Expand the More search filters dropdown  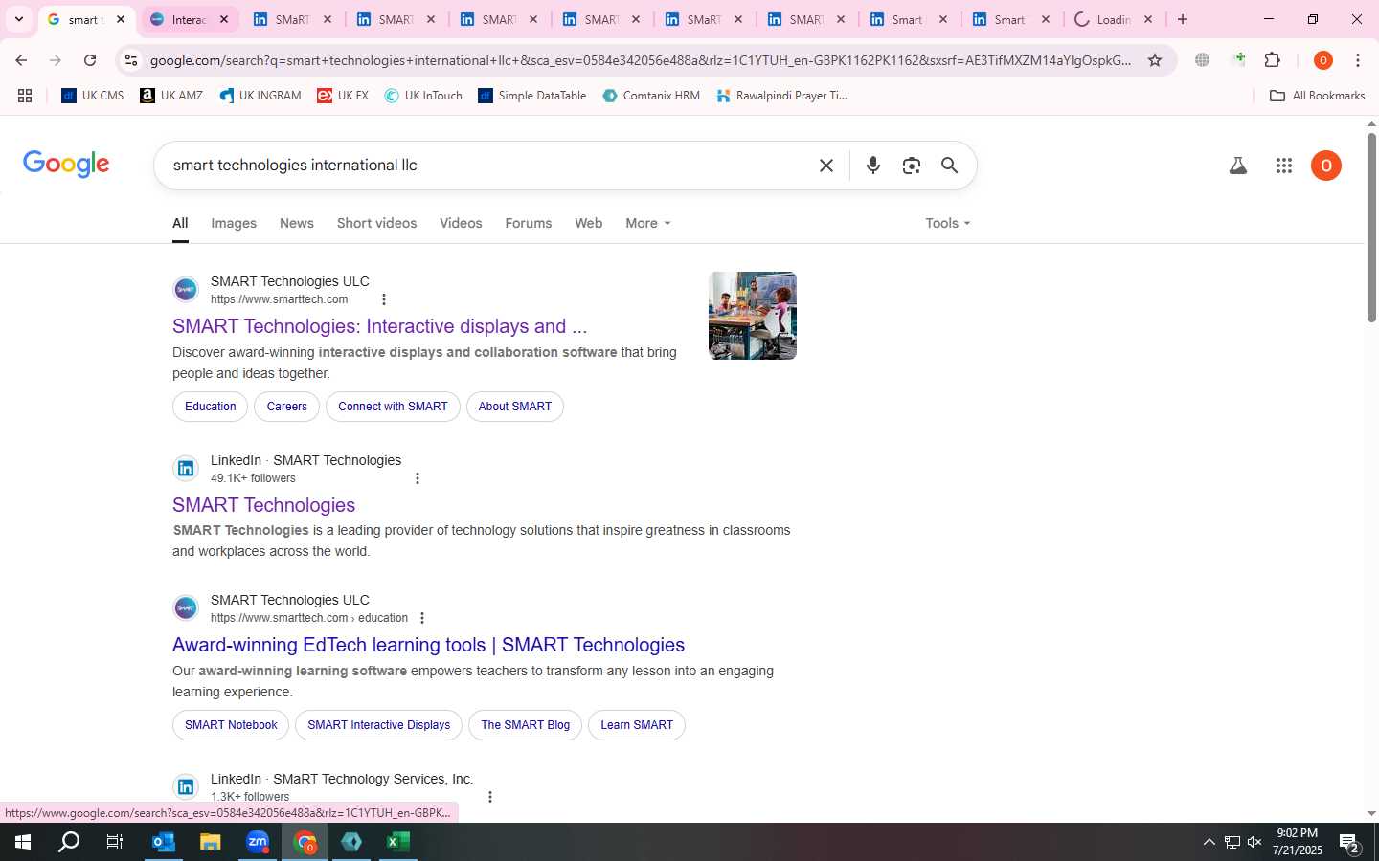click(648, 223)
